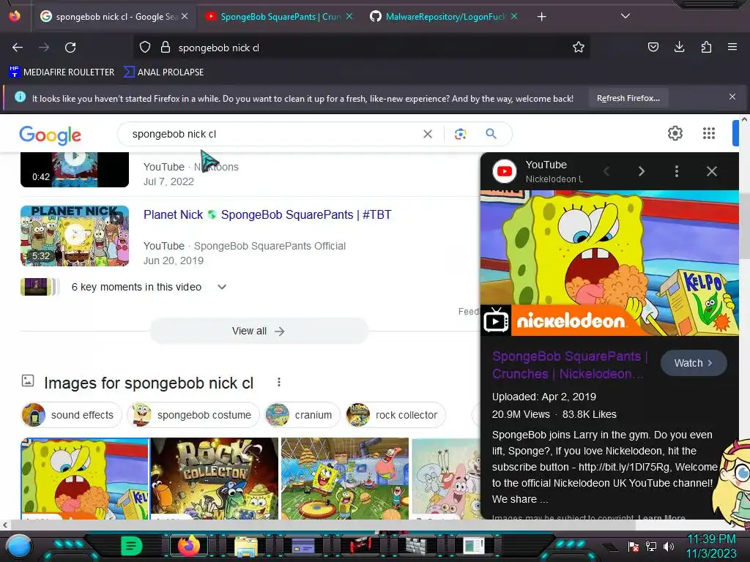Open Planet Nick SpongeBob SquarePants #TBT link
This screenshot has height=562, width=750.
click(267, 214)
